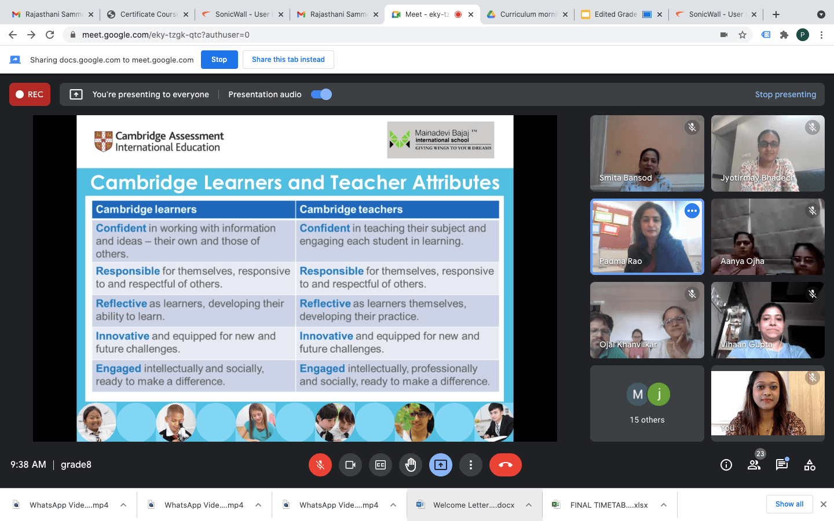
Task: Open tab search dropdown arrow
Action: [x=821, y=14]
